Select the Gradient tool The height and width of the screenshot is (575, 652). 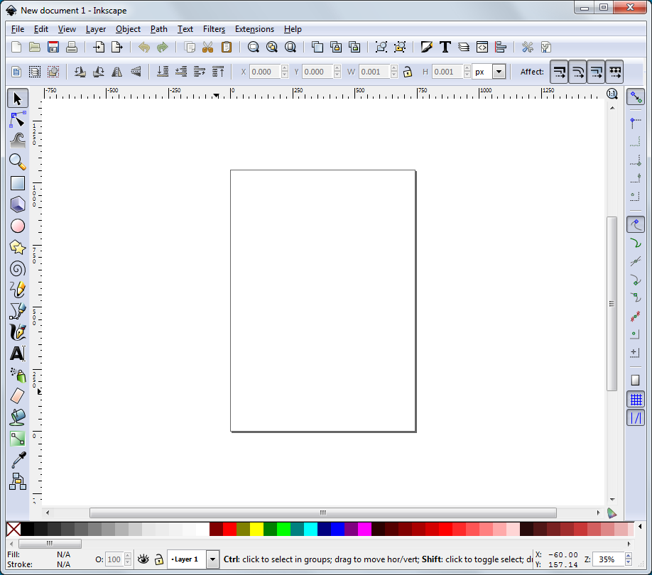pyautogui.click(x=18, y=439)
